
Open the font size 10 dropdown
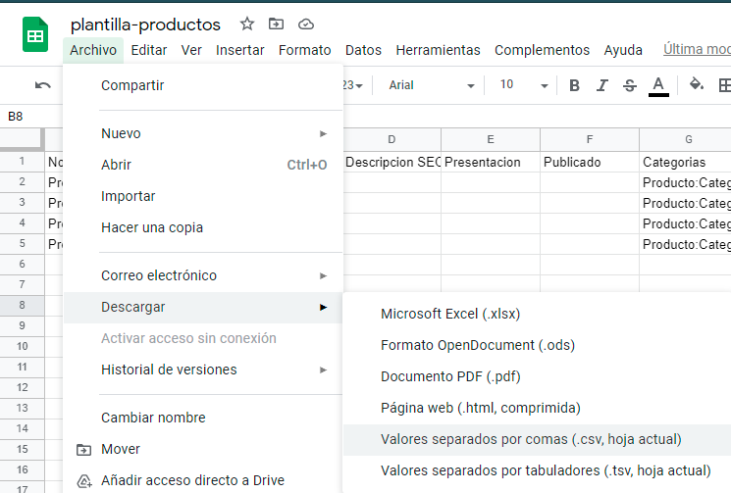pyautogui.click(x=519, y=85)
